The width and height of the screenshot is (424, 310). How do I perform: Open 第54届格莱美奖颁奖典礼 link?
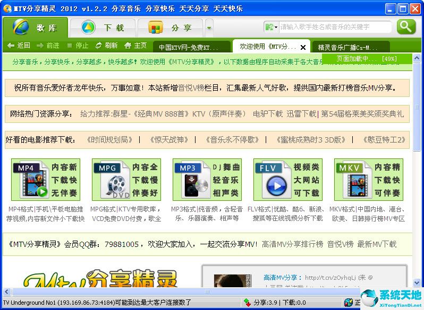[362, 114]
